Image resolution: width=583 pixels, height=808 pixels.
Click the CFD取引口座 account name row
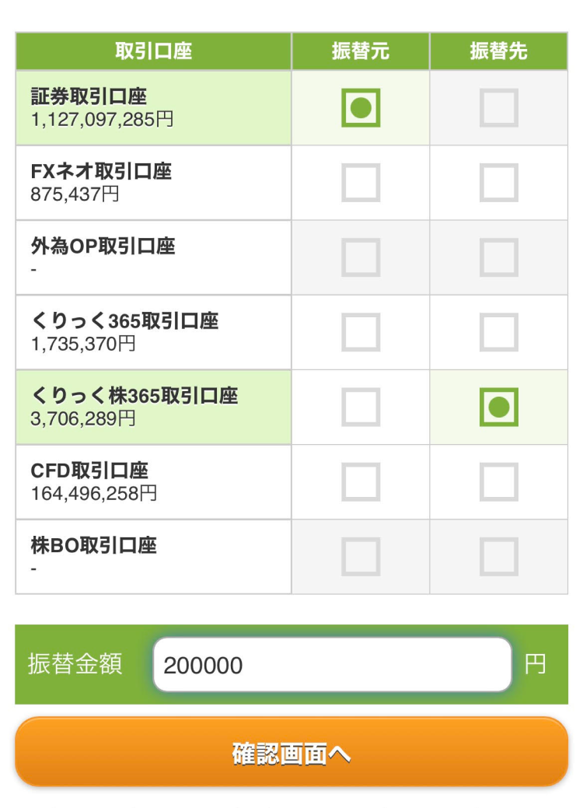[x=153, y=482]
